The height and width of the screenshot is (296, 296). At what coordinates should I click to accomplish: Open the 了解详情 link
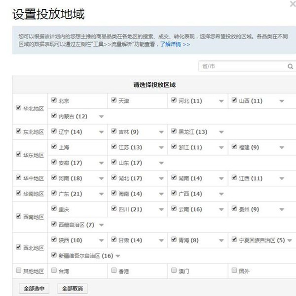coord(171,44)
